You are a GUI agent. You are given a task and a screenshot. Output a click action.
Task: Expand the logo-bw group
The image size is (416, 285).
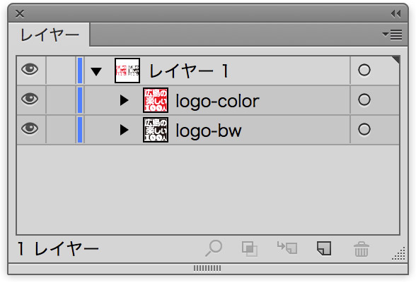pyautogui.click(x=125, y=130)
